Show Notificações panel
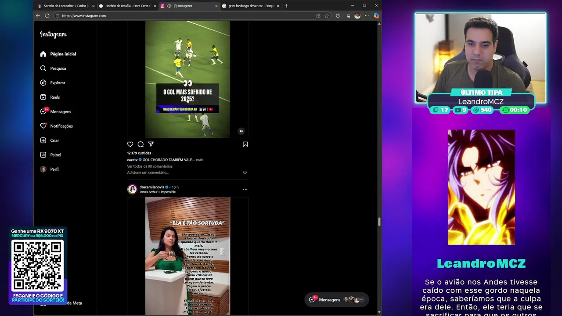Viewport: 562px width, 316px height. click(56, 126)
